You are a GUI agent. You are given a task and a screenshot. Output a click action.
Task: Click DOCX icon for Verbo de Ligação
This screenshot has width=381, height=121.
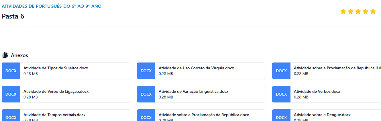tap(11, 94)
